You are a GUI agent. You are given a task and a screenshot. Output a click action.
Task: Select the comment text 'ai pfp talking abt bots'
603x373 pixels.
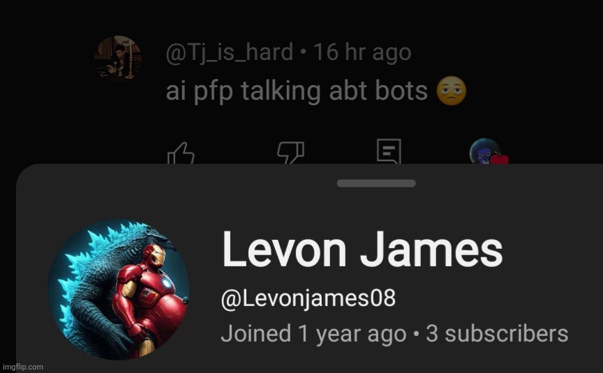coord(297,91)
